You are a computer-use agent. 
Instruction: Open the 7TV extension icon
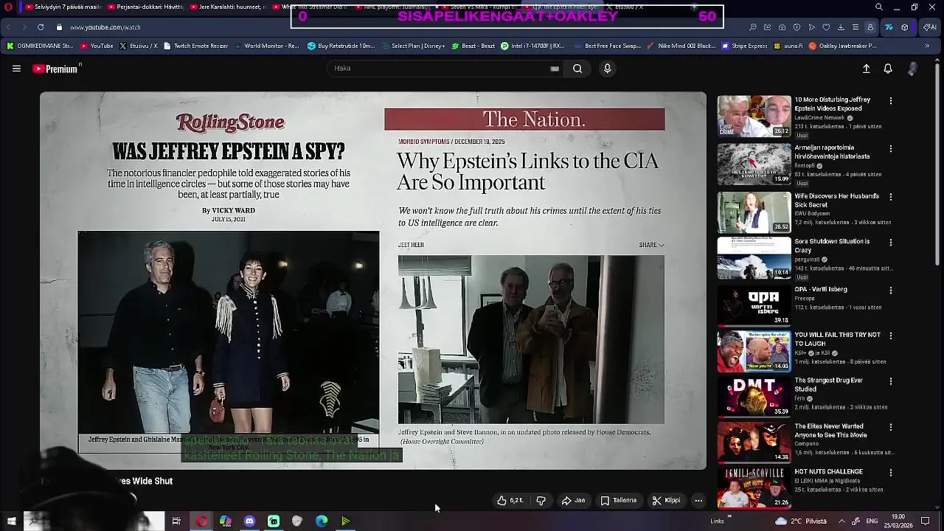[889, 27]
